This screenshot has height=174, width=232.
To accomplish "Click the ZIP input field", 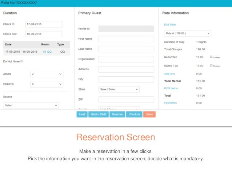I will [x=126, y=100].
